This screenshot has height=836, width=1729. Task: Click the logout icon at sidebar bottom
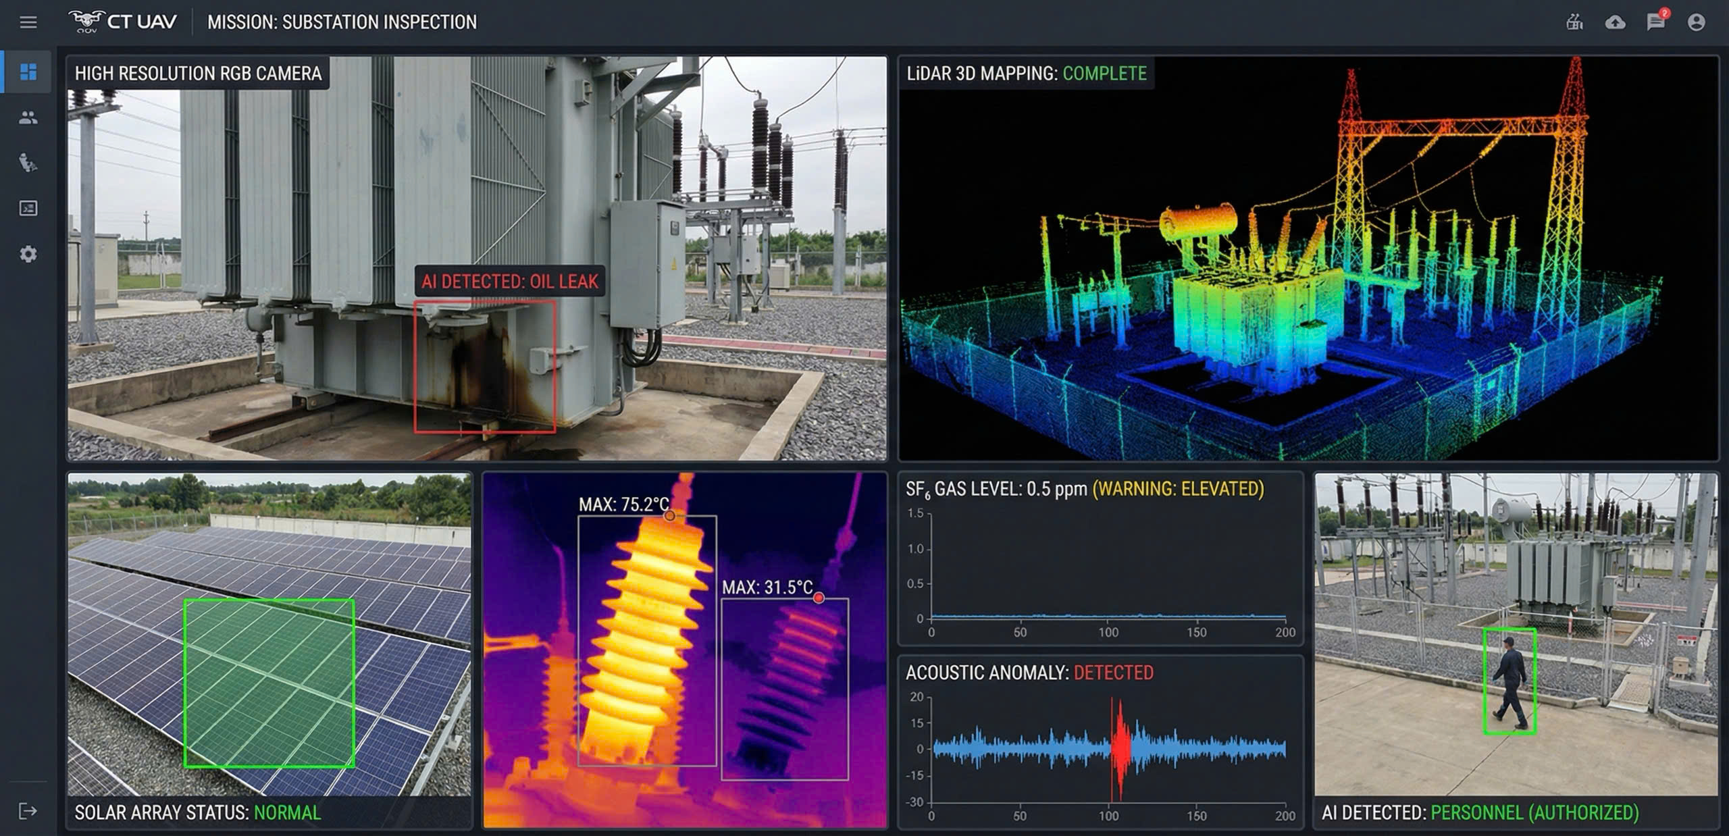(28, 811)
